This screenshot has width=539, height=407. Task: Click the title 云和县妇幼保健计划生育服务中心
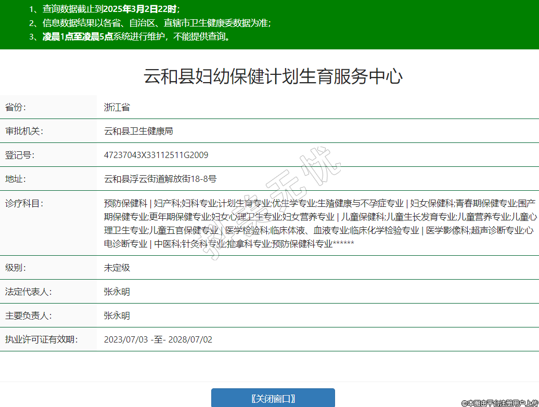pyautogui.click(x=273, y=76)
